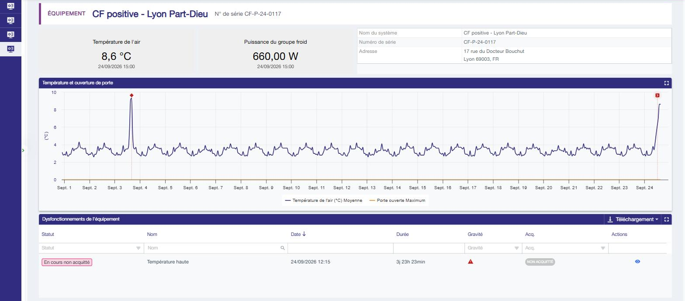Screen dimensions: 685x301
Task: Click the CF positive - Lyon Part-Dieu page title
Action: pos(150,14)
